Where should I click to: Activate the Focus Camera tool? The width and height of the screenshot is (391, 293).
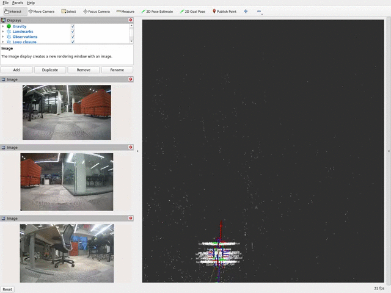97,12
